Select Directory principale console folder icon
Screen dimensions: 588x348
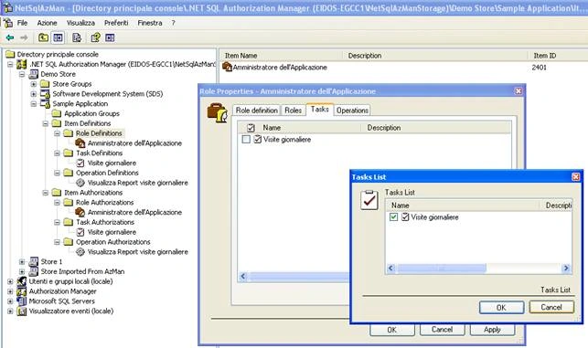pos(10,54)
